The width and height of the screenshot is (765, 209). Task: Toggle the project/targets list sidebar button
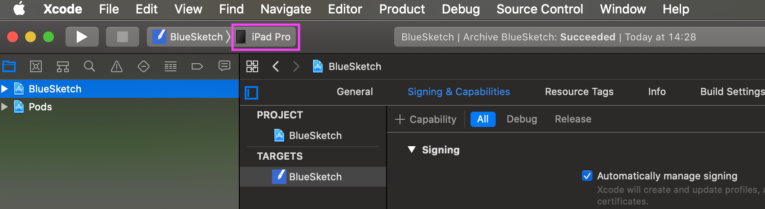click(x=251, y=93)
